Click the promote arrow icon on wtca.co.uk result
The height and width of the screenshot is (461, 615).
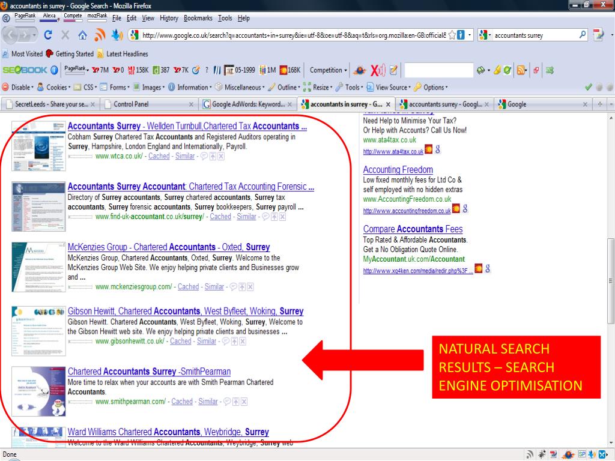point(213,156)
